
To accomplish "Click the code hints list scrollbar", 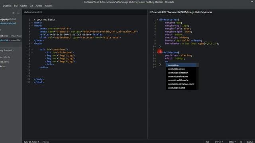I will point(198,76).
